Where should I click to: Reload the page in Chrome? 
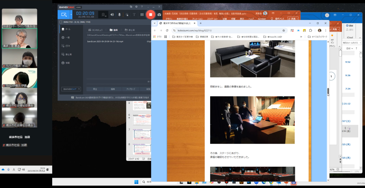[x=167, y=30]
